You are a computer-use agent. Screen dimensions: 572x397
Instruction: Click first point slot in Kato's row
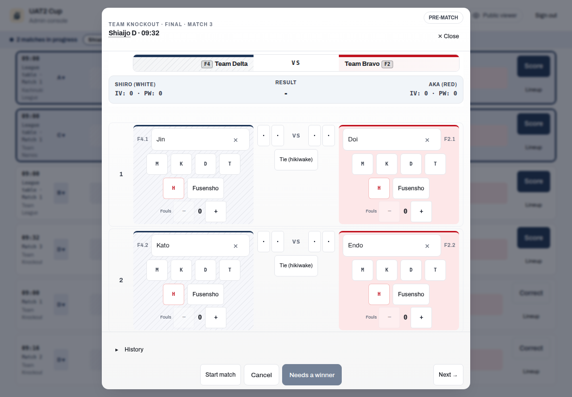pyautogui.click(x=264, y=242)
